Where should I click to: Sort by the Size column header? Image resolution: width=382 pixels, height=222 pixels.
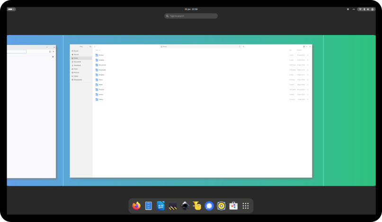click(x=290, y=50)
